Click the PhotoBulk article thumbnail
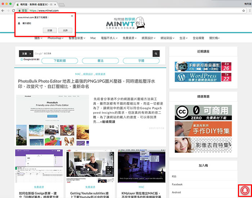Viewport: 252px width, 198px height. click(53, 120)
